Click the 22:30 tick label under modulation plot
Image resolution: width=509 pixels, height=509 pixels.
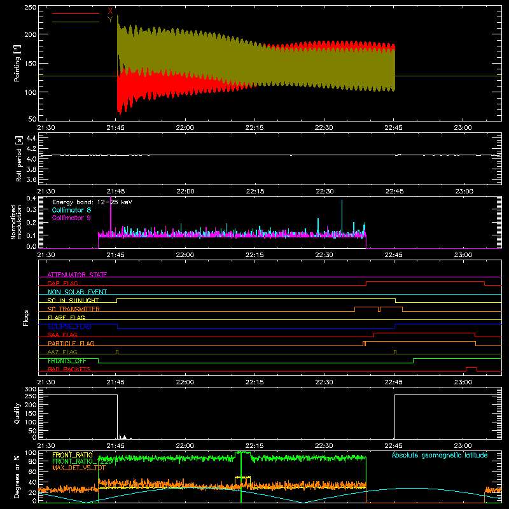coord(324,255)
